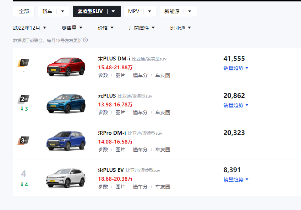This screenshot has width=301, height=210.
Task: Expand the 新能源 category dropdown arrow
Action: [x=190, y=11]
